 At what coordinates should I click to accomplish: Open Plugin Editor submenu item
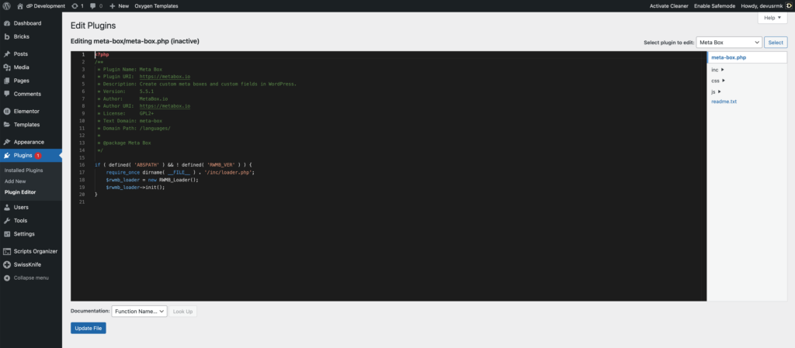[20, 192]
